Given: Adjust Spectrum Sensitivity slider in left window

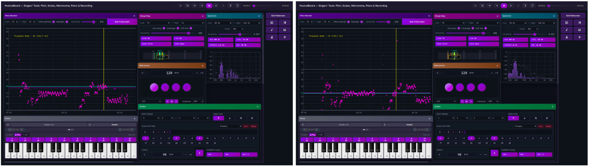Looking at the screenshot, I should click(235, 34).
